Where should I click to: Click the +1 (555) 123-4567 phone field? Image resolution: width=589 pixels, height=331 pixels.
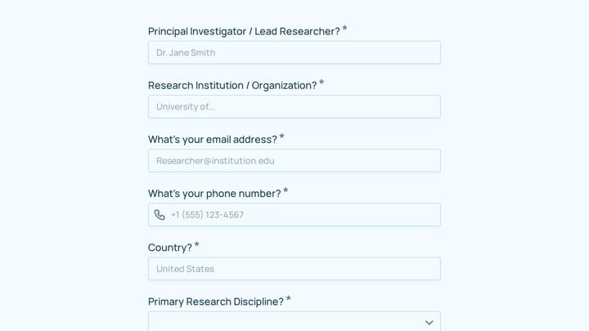click(294, 215)
